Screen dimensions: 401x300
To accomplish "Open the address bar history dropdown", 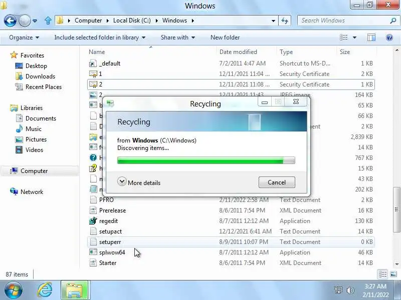I will [x=273, y=20].
